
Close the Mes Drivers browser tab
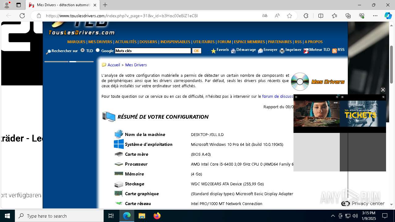click(95, 5)
